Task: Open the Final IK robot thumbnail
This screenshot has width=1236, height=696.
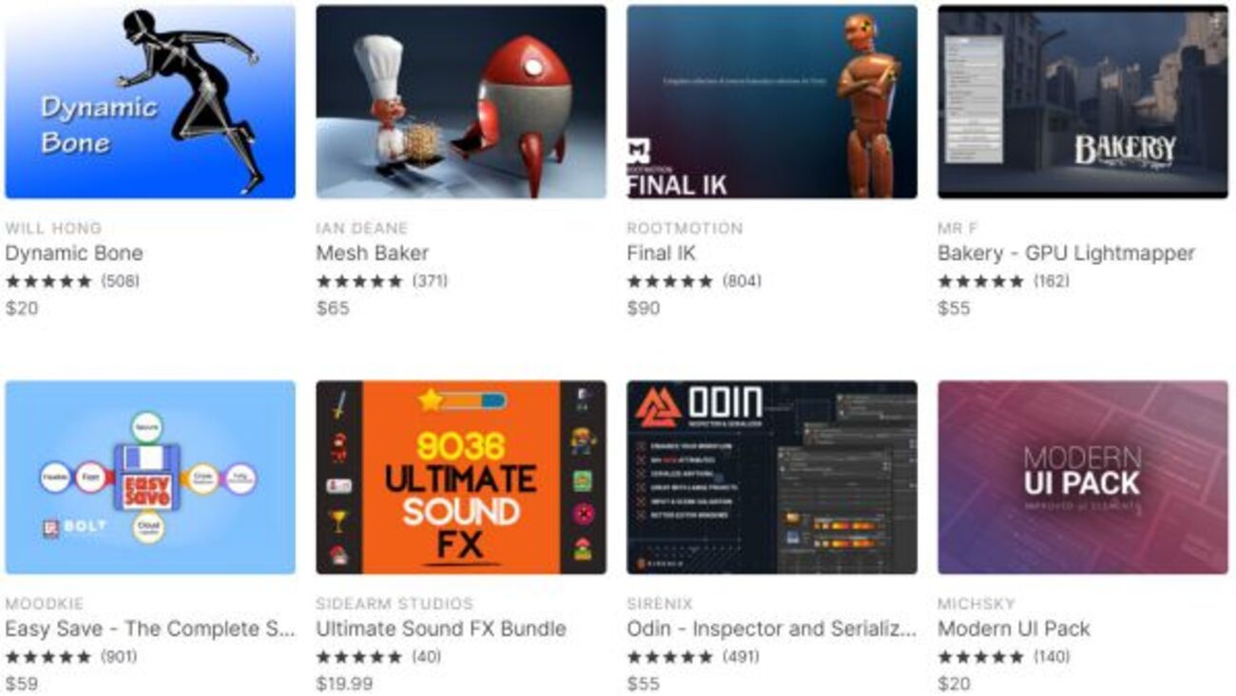Action: tap(772, 102)
